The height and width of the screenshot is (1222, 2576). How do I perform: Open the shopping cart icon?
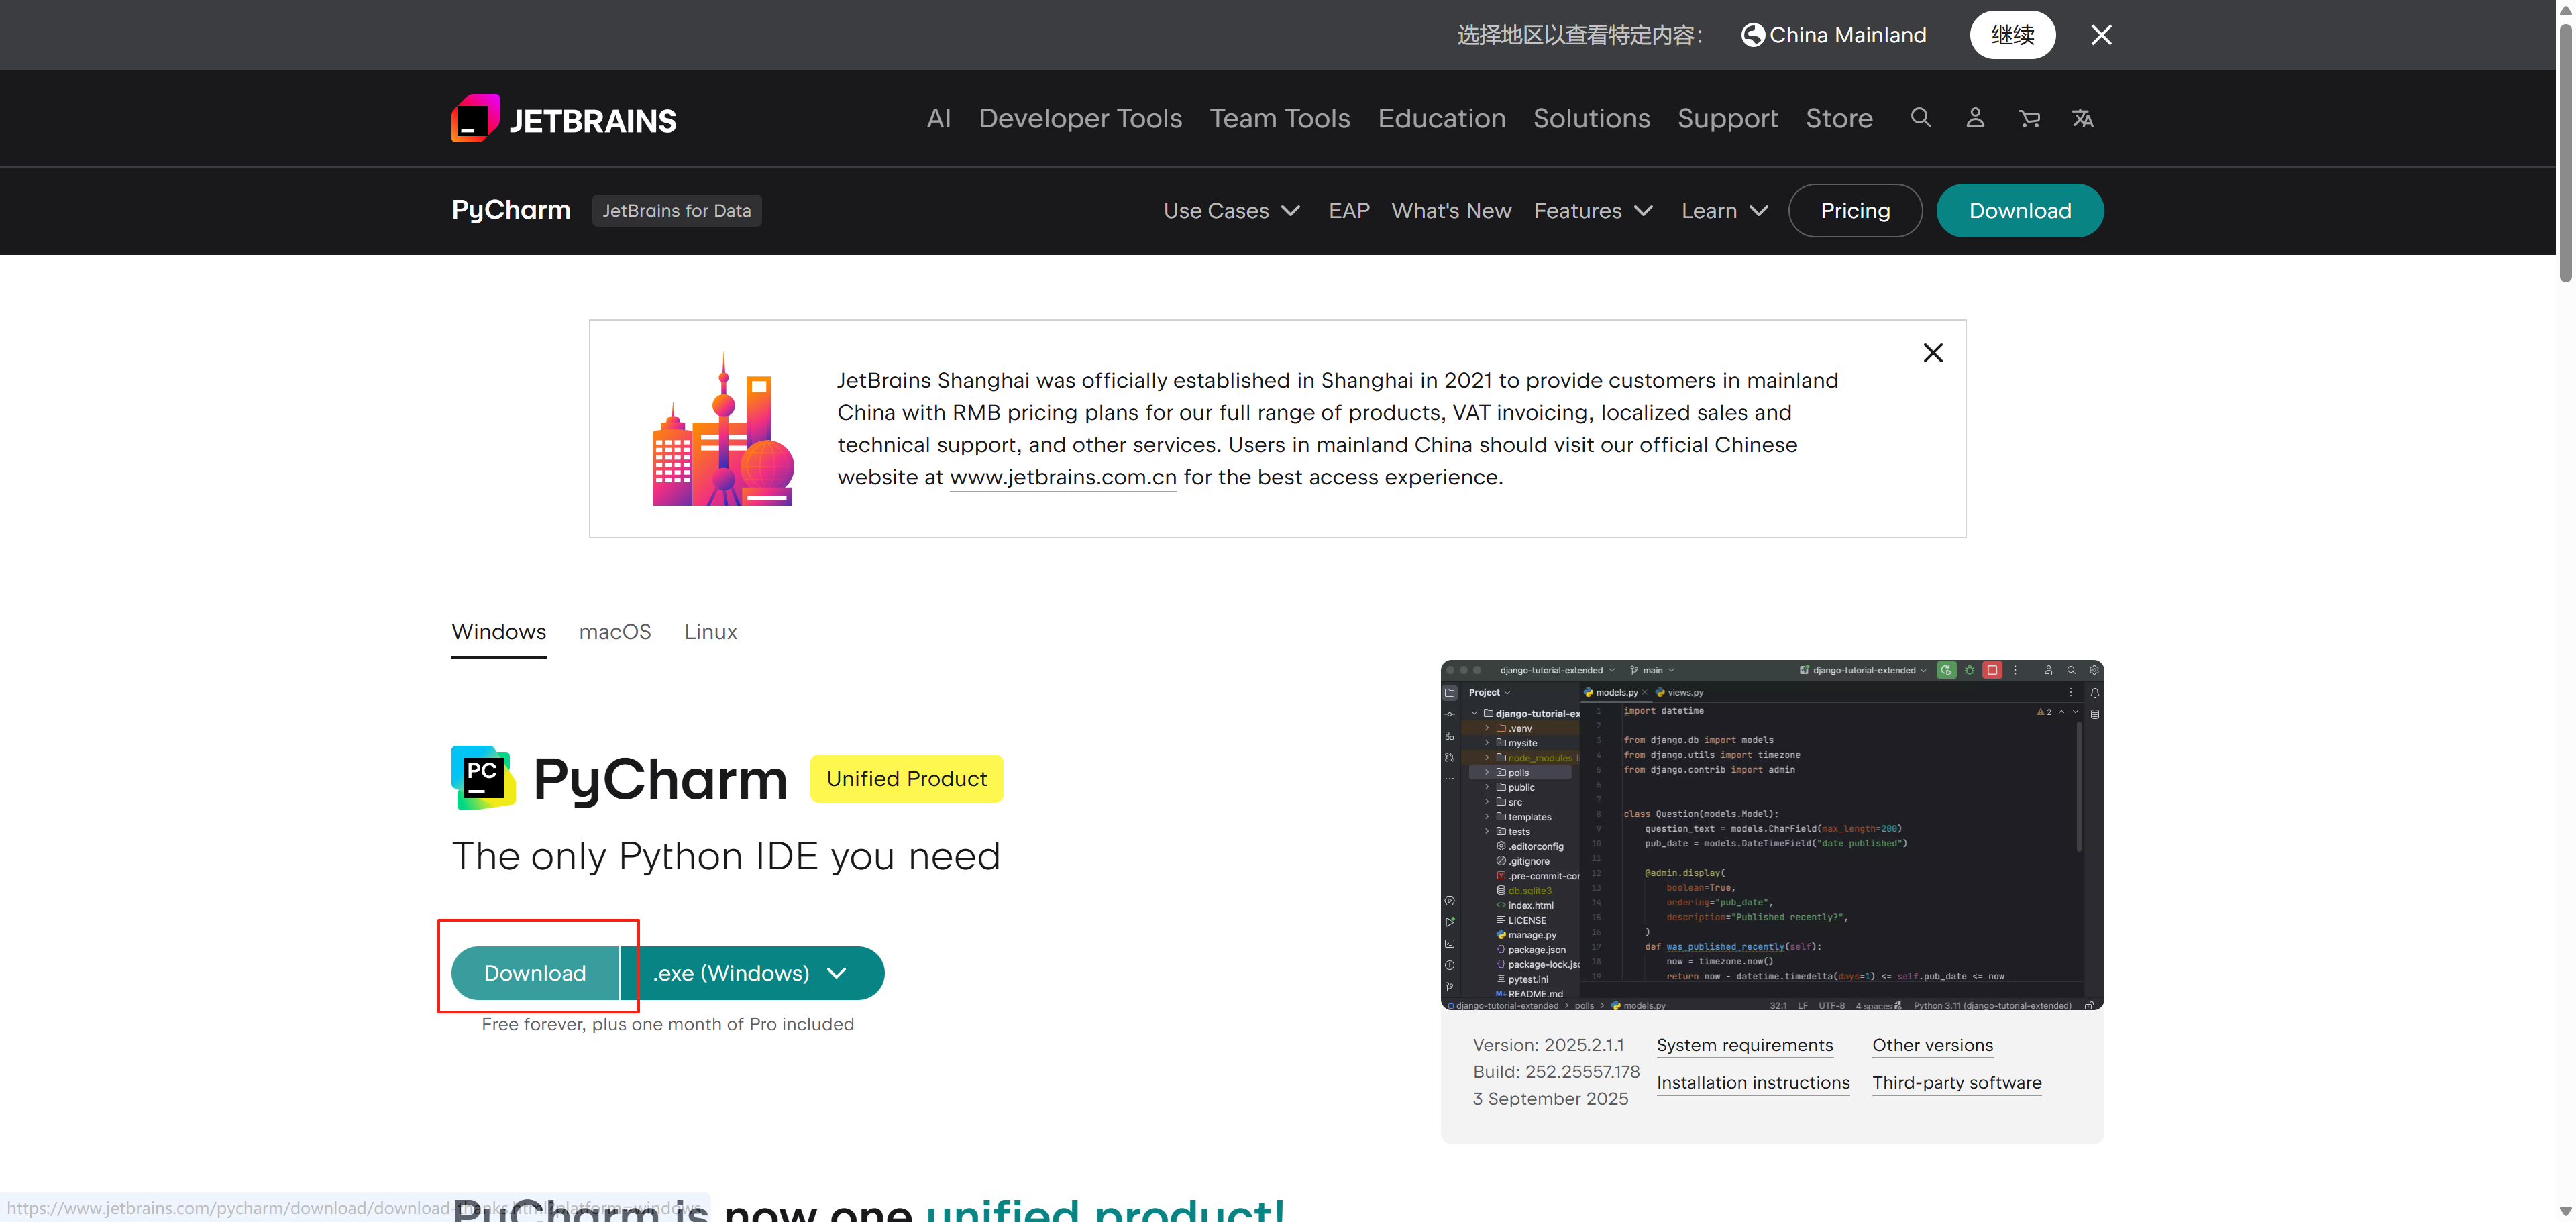point(2029,119)
